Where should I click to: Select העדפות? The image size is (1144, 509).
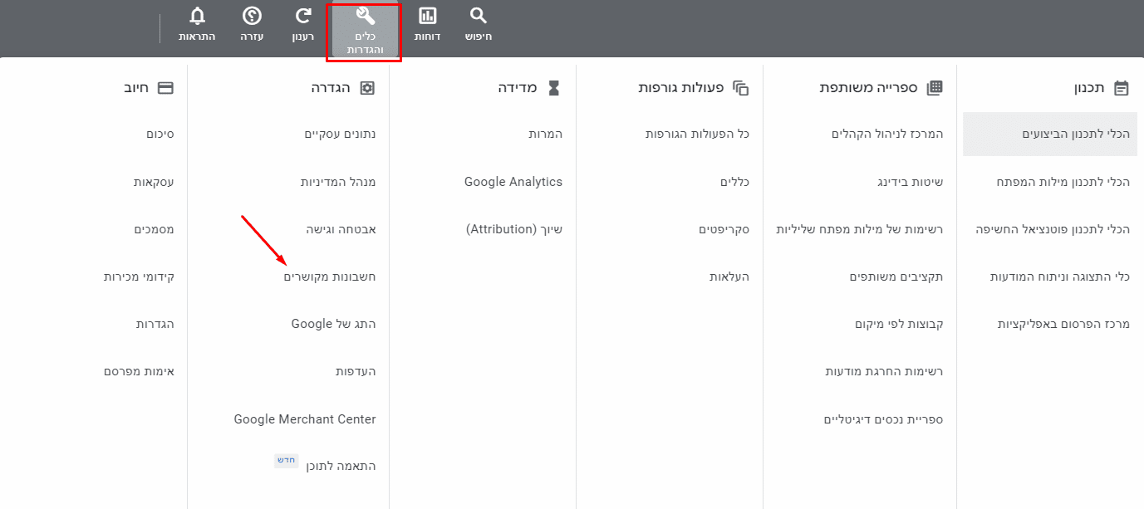[x=356, y=371]
